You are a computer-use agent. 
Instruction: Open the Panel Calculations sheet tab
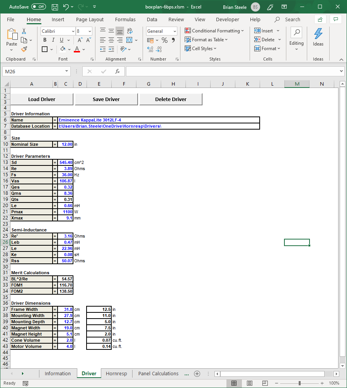[x=158, y=374]
